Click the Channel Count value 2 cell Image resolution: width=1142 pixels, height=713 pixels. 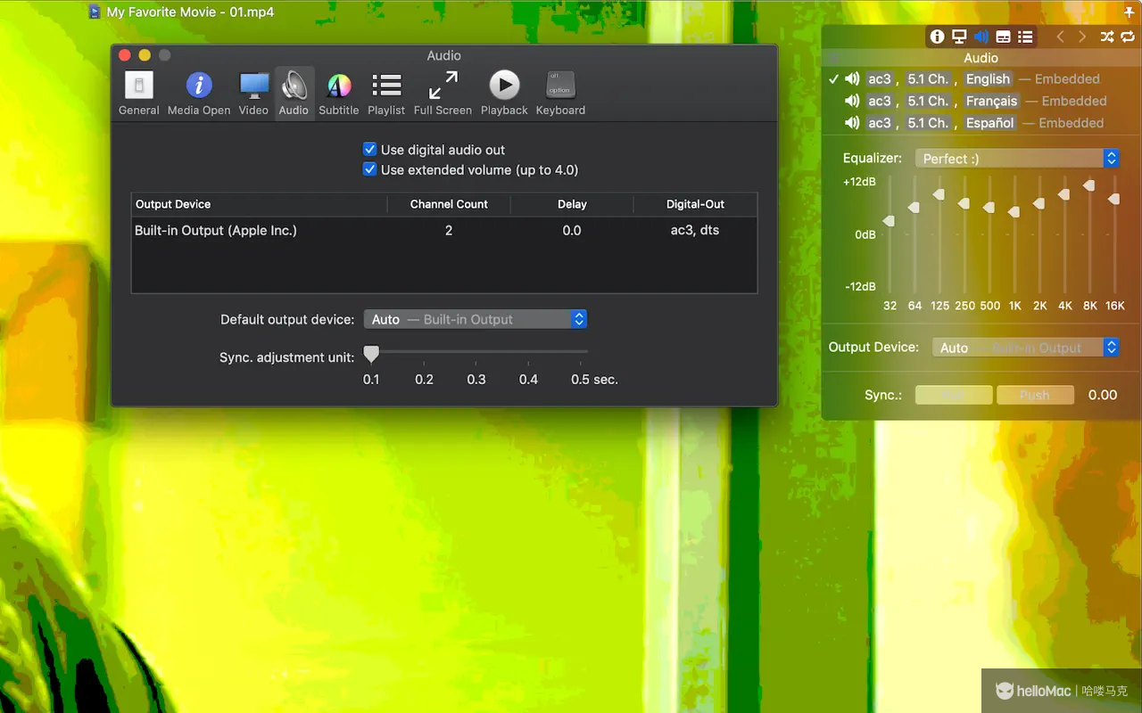pos(449,230)
